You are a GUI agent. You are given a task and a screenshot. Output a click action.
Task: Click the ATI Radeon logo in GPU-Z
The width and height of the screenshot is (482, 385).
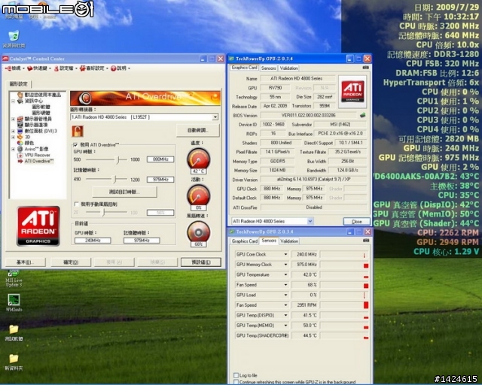click(352, 92)
